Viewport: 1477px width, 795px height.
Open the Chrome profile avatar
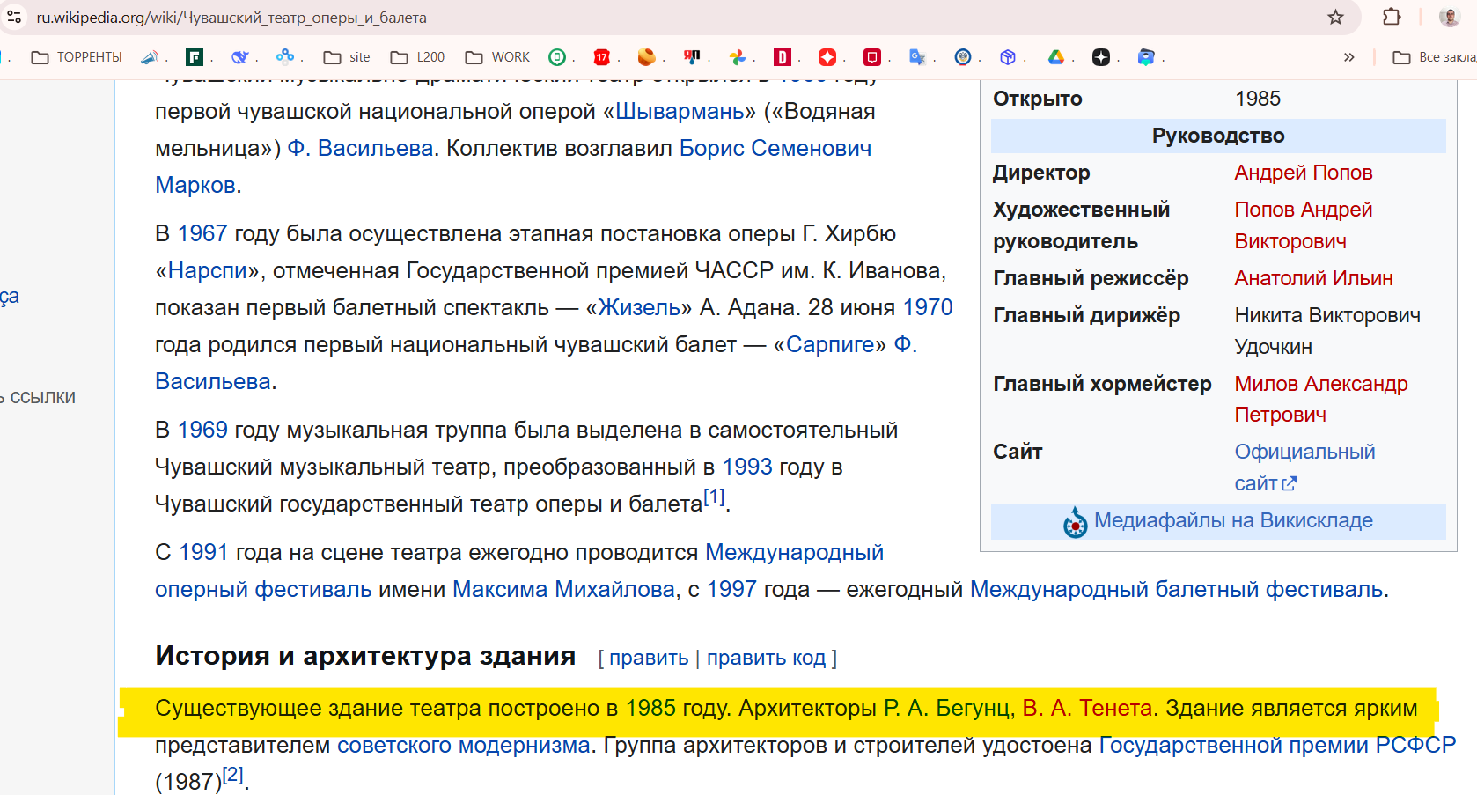point(1449,17)
